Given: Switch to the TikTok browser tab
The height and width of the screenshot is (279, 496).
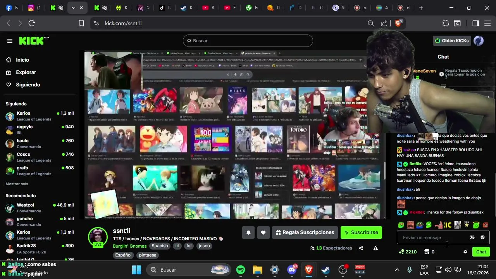Looking at the screenshot, I should pos(165,8).
